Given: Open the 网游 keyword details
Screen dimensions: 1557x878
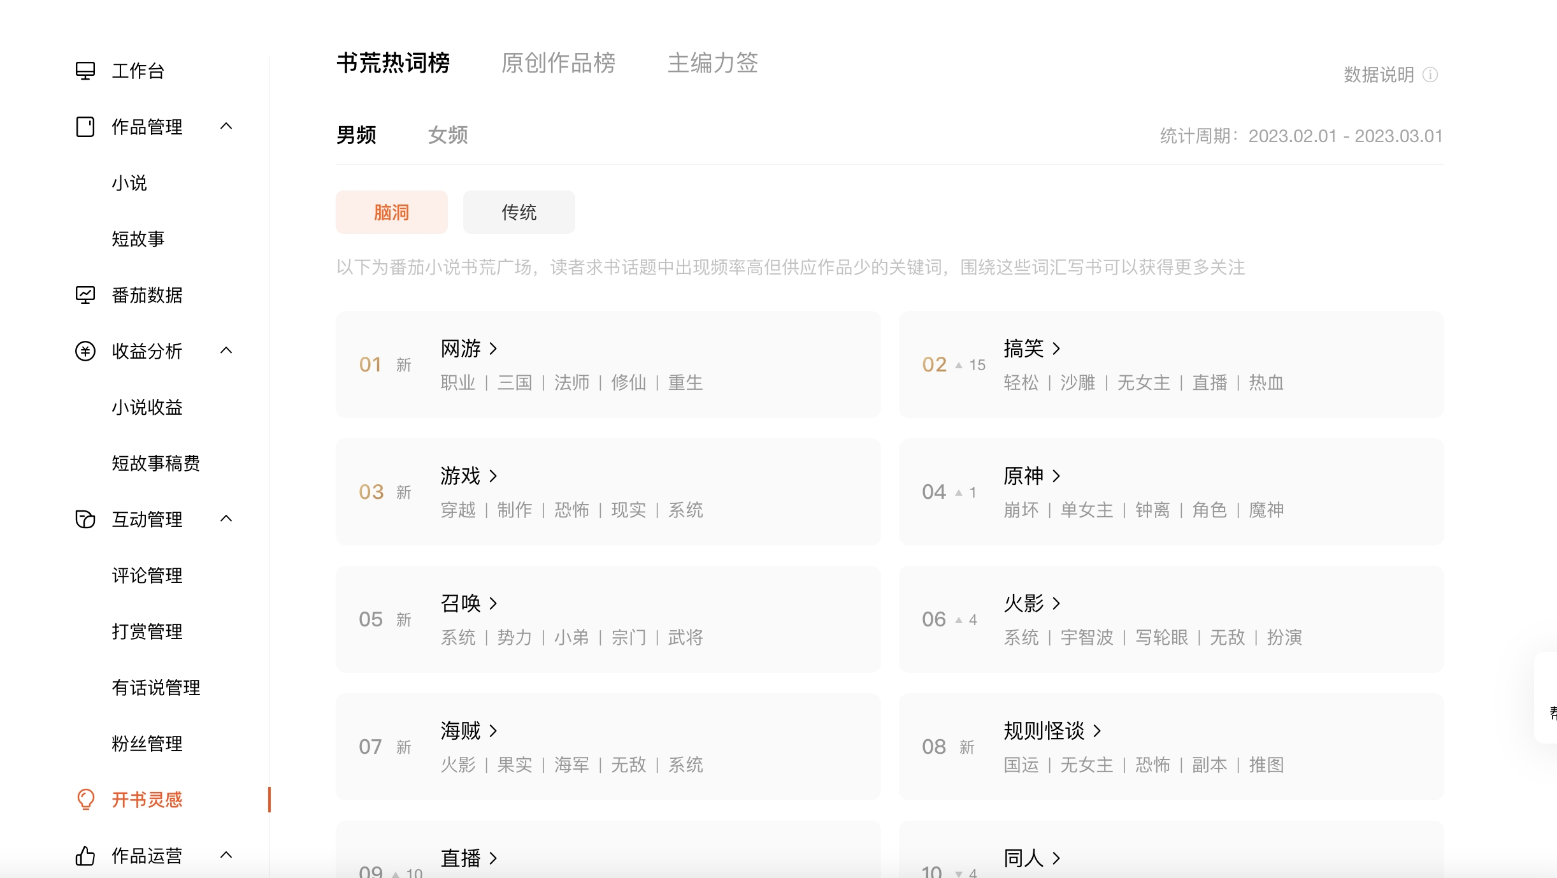Looking at the screenshot, I should (468, 349).
